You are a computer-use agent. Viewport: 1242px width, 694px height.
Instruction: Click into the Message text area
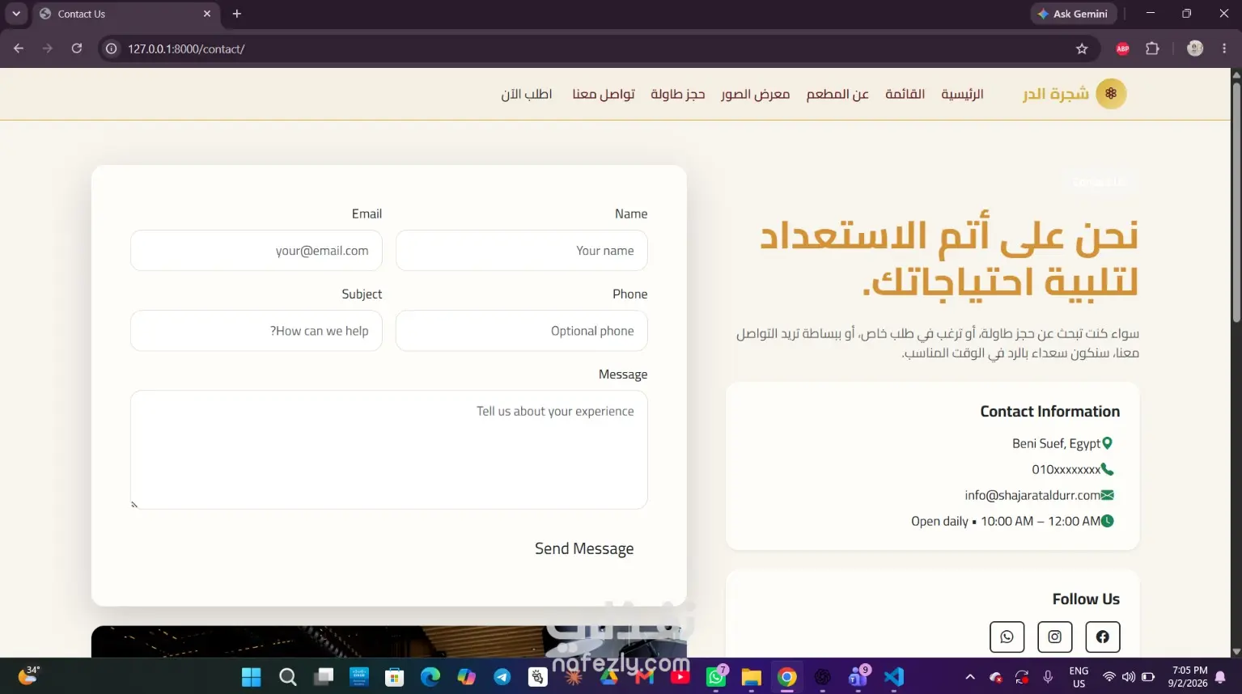[x=389, y=450]
